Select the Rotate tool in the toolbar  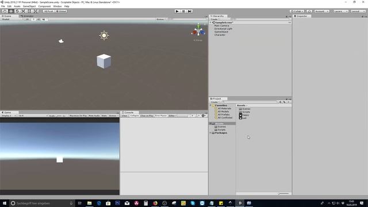pos(17,11)
